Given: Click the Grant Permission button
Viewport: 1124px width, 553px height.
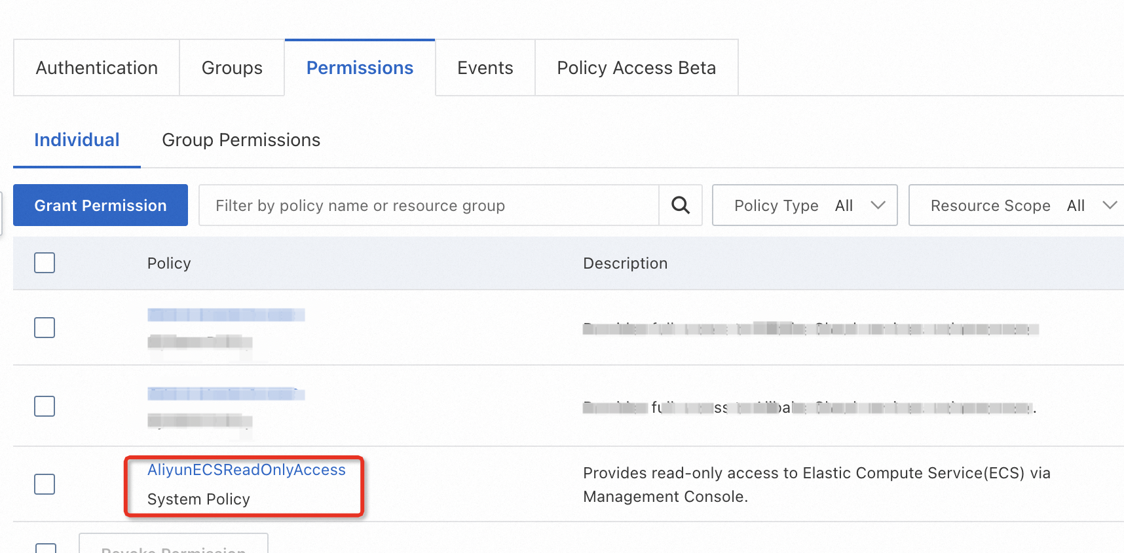Looking at the screenshot, I should coord(100,206).
